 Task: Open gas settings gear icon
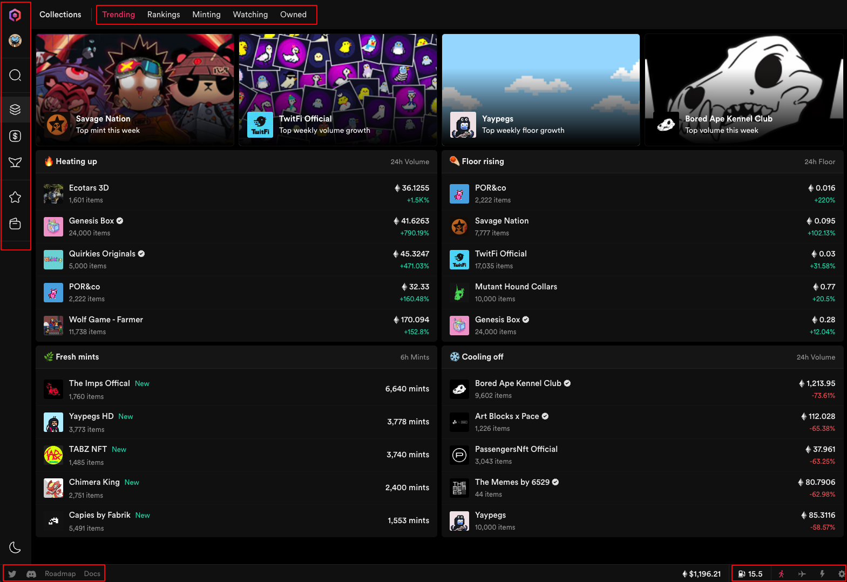point(841,574)
